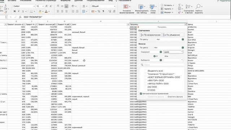The height and width of the screenshot is (130, 231).
Task: Switch to the Формулы ribbon tab
Action: tap(65, 1)
